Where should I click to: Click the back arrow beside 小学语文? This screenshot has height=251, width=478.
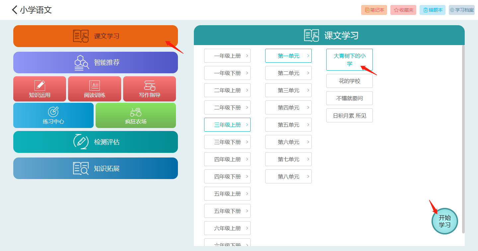(x=15, y=10)
